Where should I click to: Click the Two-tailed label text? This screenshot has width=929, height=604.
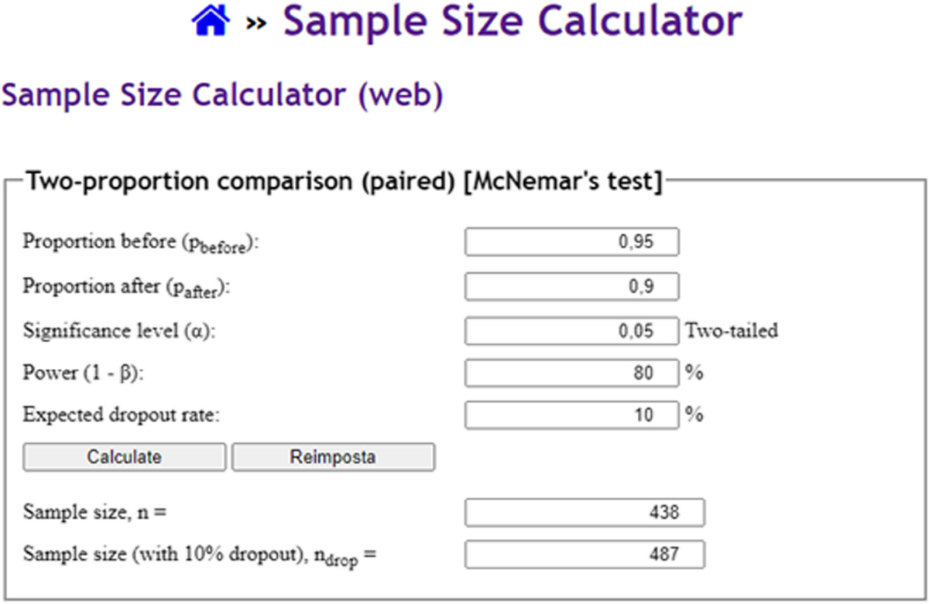tap(732, 331)
